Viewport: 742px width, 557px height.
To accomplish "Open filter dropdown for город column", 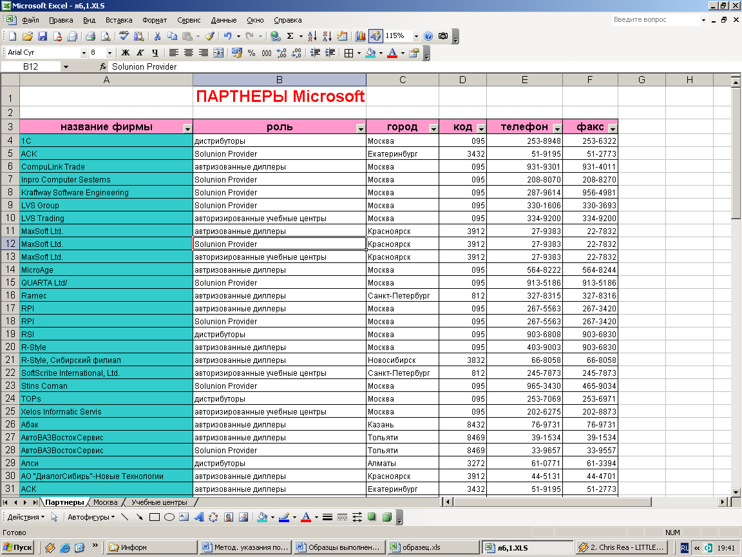I will pyautogui.click(x=433, y=128).
